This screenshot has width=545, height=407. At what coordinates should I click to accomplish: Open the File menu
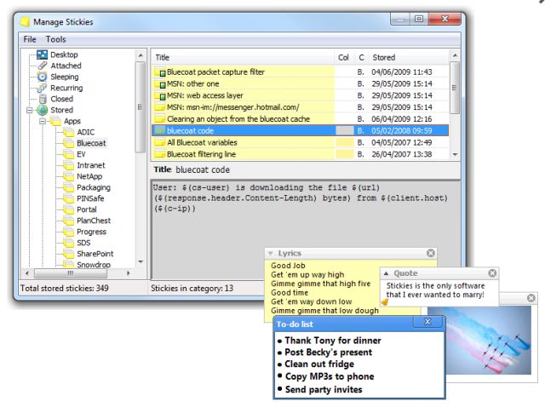point(30,39)
